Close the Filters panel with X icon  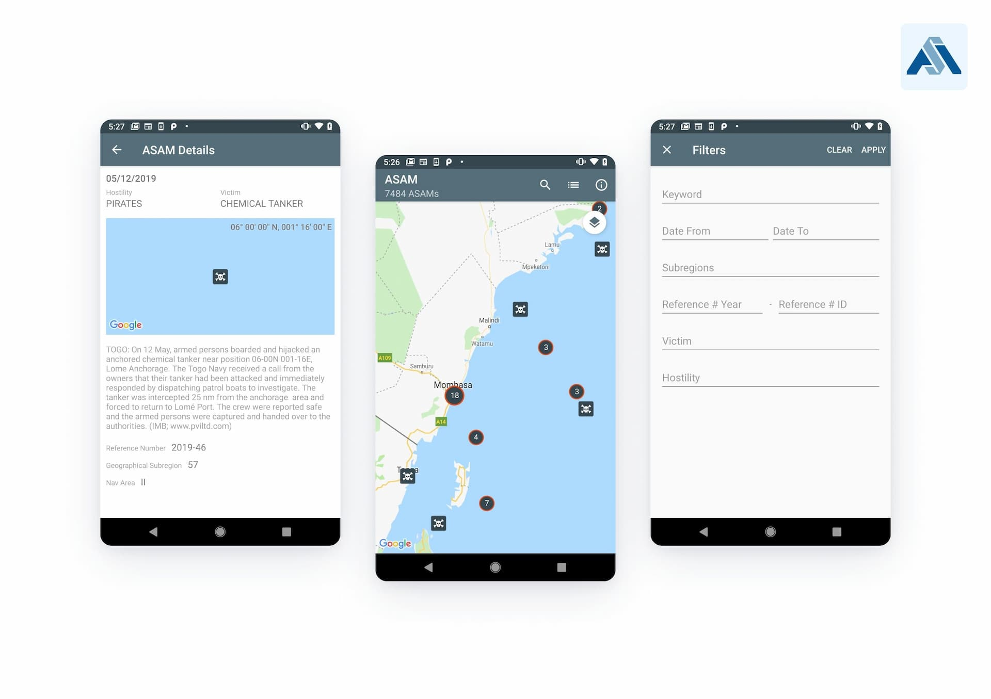pos(666,150)
